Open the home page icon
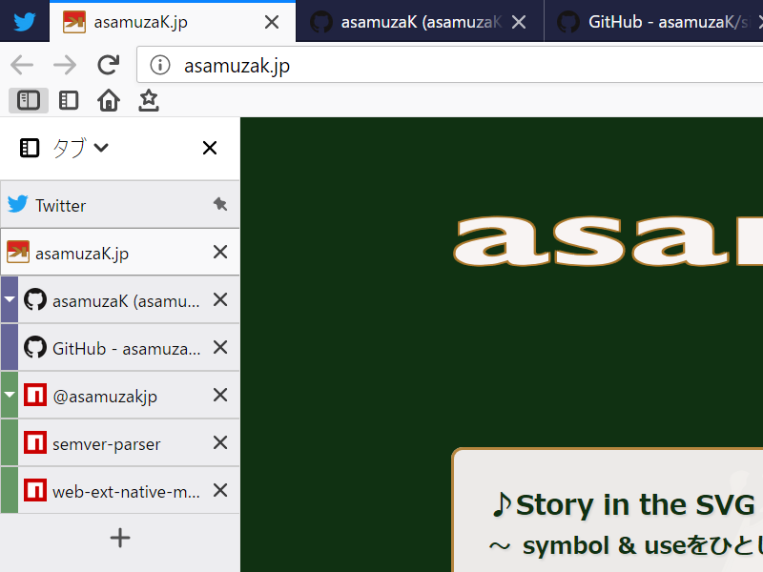The height and width of the screenshot is (572, 763). coord(109,100)
